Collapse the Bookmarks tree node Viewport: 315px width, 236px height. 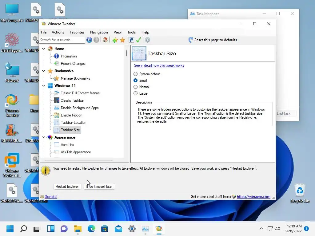[x=44, y=71]
